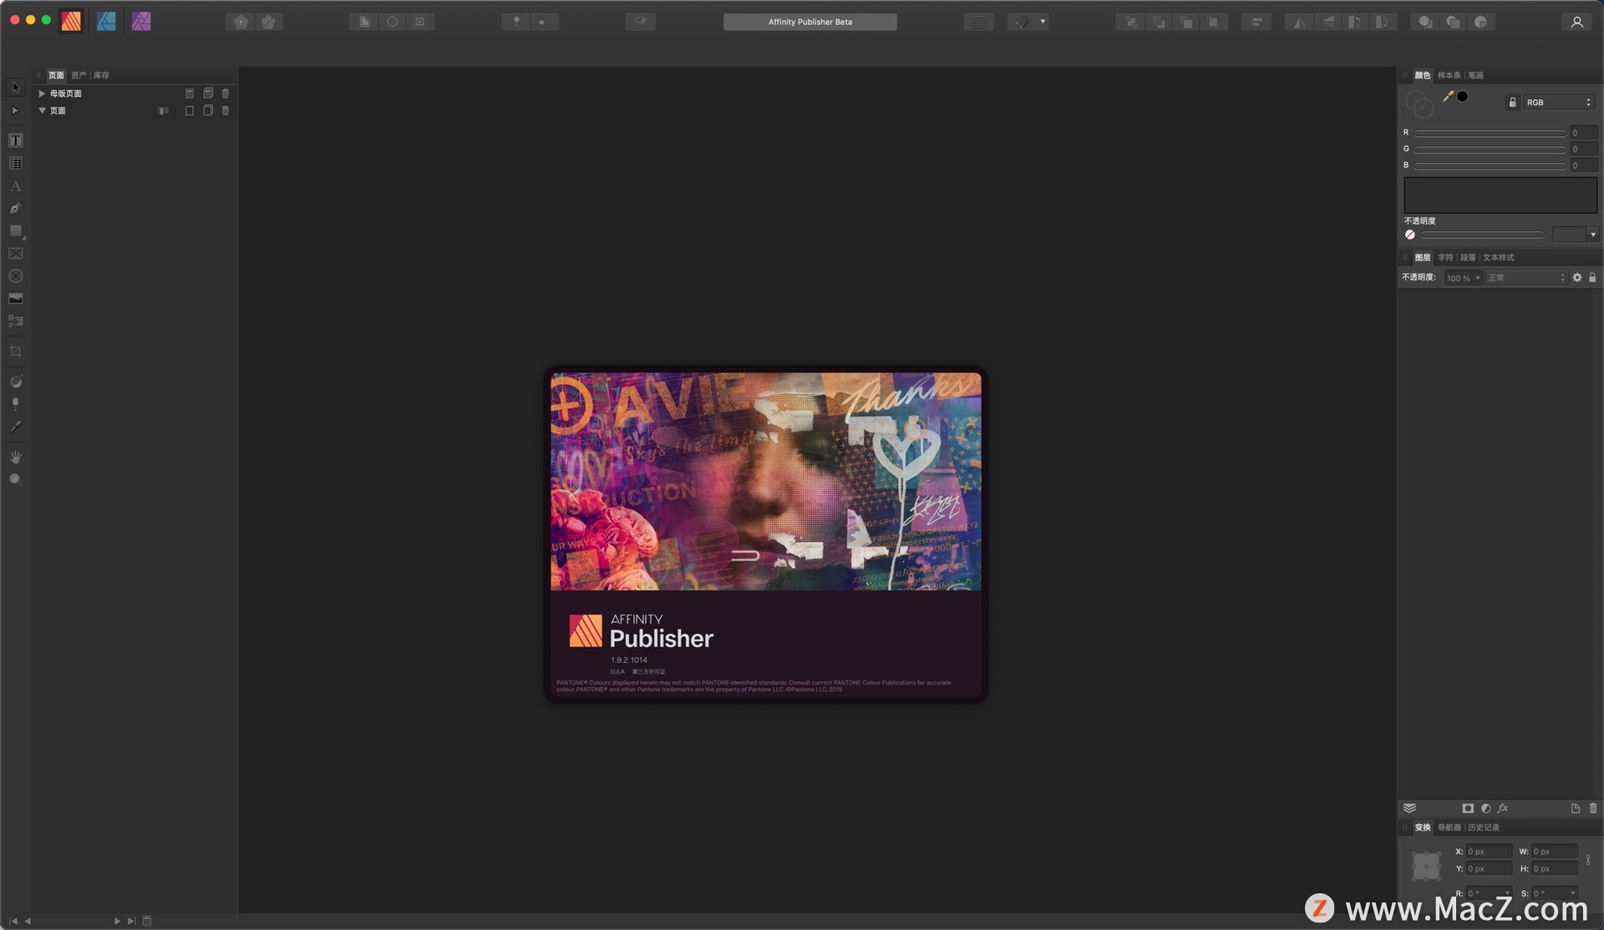This screenshot has height=930, width=1604.
Task: Click Add Layer page icon in Layers panel
Action: pos(1575,808)
